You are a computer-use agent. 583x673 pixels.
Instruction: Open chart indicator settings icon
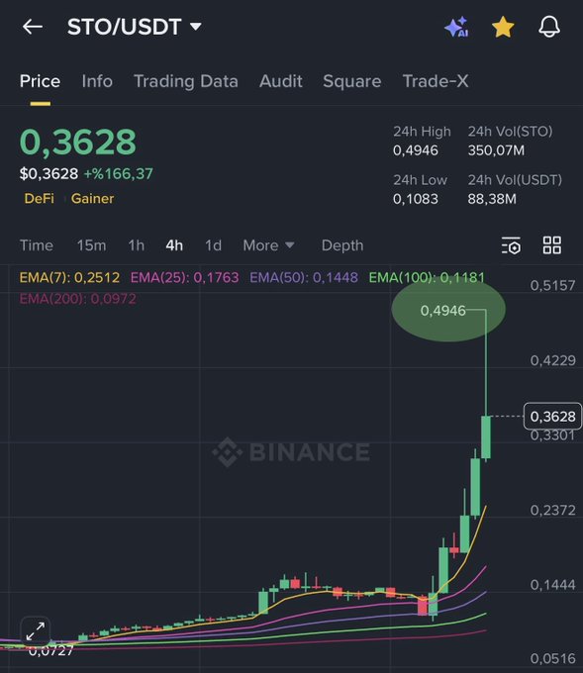click(x=511, y=245)
